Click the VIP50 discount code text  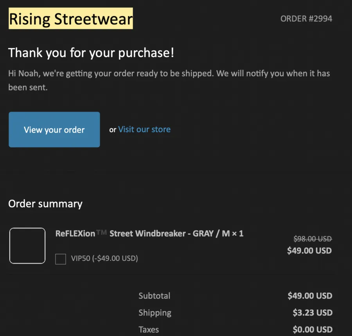tap(104, 258)
